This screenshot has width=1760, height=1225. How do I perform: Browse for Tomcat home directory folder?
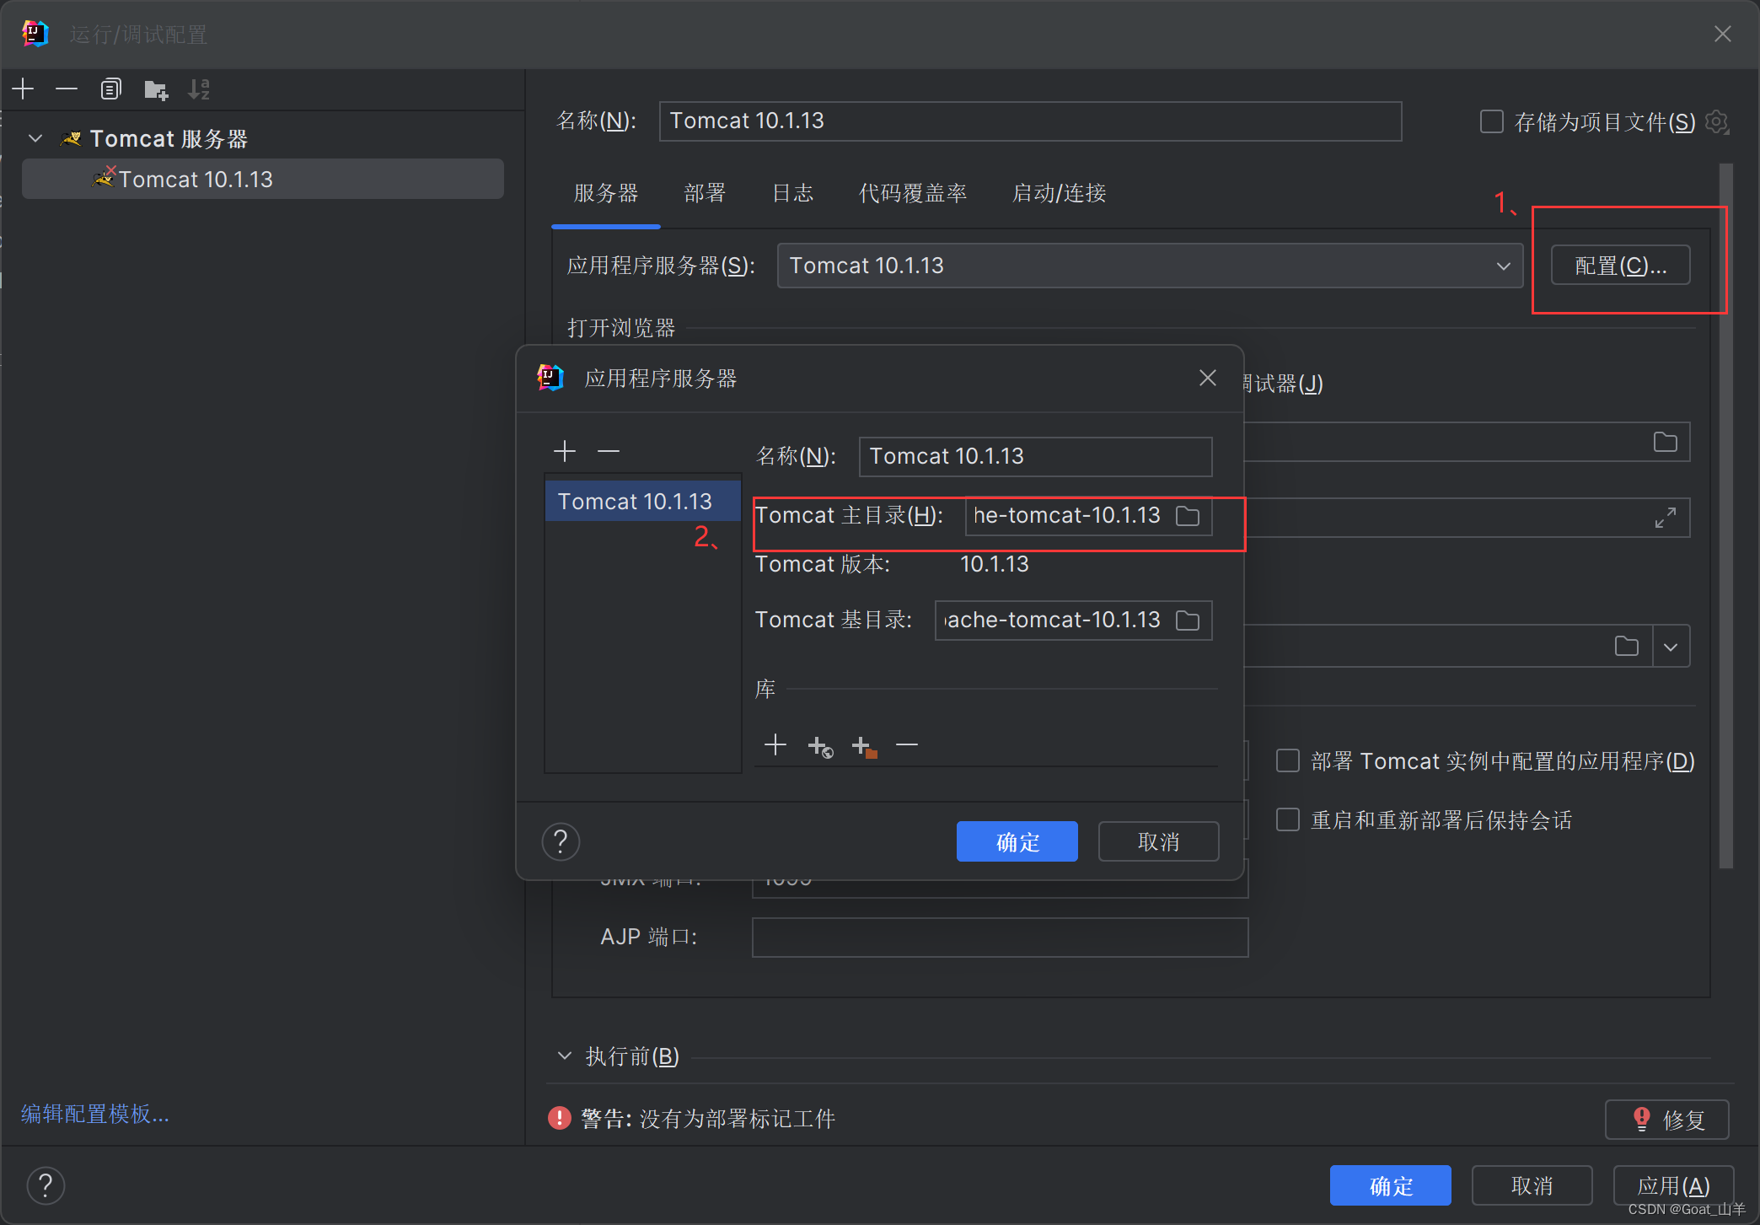coord(1188,516)
